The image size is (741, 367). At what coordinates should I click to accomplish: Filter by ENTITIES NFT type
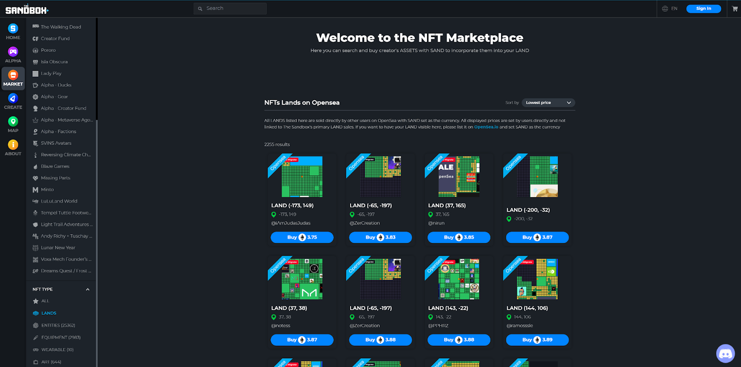click(58, 325)
